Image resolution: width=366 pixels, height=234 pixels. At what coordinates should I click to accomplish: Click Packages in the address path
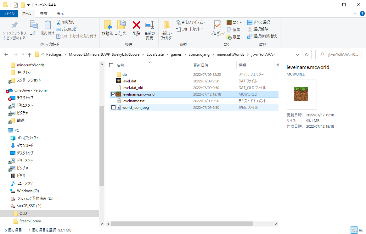tap(54, 54)
